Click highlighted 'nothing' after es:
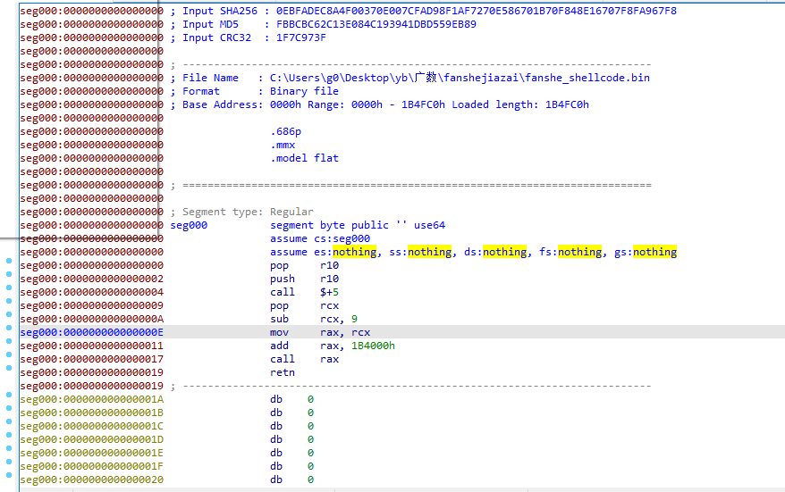This screenshot has width=785, height=492. coord(354,252)
